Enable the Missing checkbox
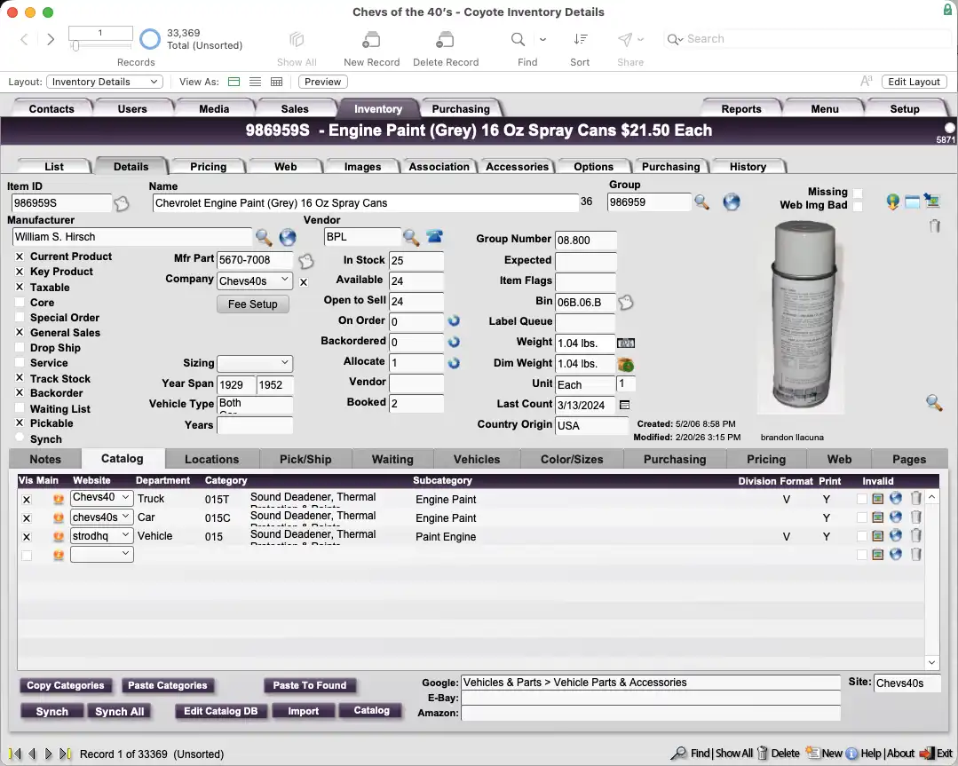 coord(858,193)
